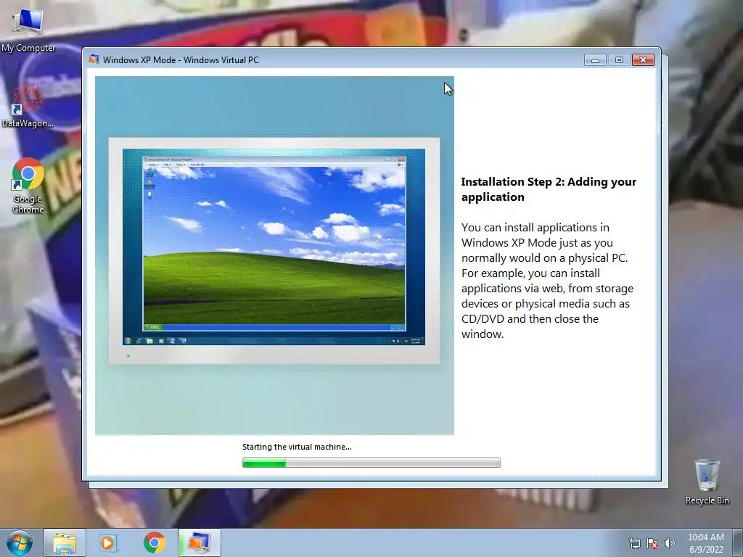The image size is (743, 557).
Task: Launch Windows Media Player from the taskbar
Action: (109, 542)
